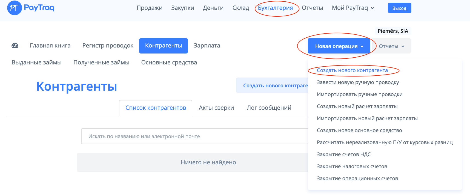Image resolution: width=470 pixels, height=196 pixels.
Task: Open the Главная книга link
Action: [x=50, y=46]
